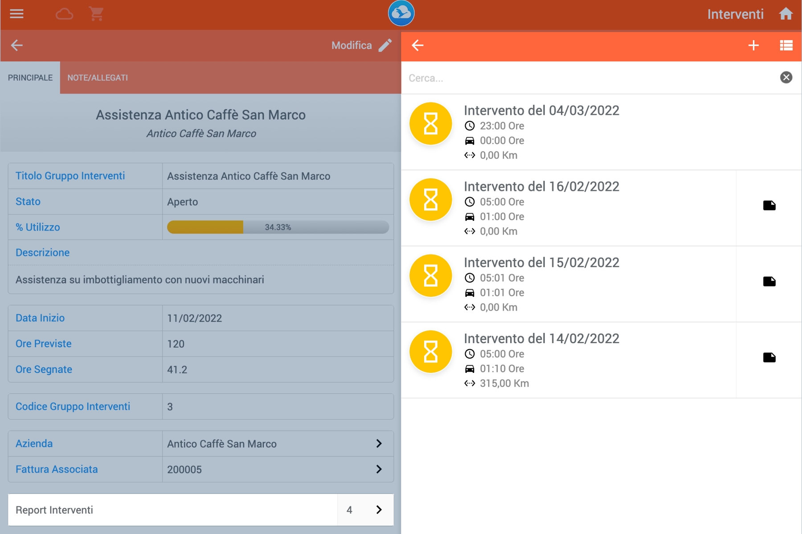The height and width of the screenshot is (534, 802).
Task: Expand the Fattura Associata row chevron
Action: (x=379, y=469)
